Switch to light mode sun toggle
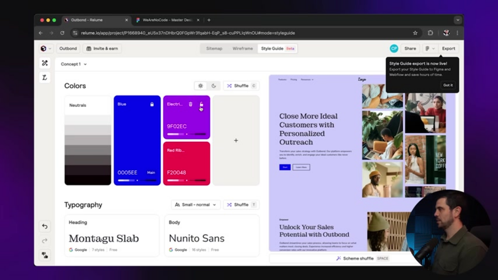 [201, 86]
